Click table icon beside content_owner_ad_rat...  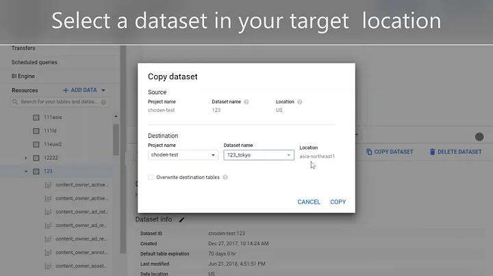(x=48, y=212)
